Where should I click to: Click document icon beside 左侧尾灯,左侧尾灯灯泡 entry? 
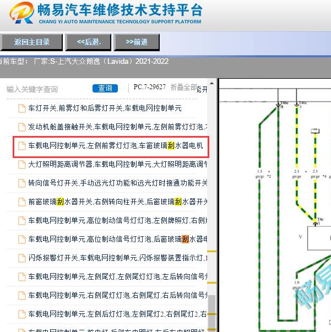click(x=22, y=276)
